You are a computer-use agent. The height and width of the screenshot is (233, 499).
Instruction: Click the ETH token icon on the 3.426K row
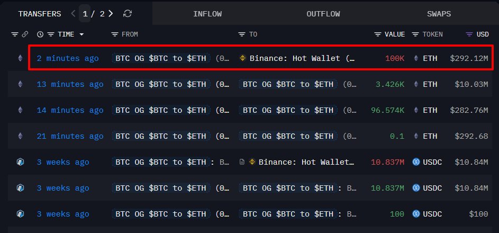[x=416, y=84]
